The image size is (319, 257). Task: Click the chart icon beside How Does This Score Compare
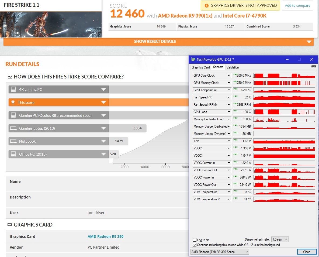[x=10, y=77]
